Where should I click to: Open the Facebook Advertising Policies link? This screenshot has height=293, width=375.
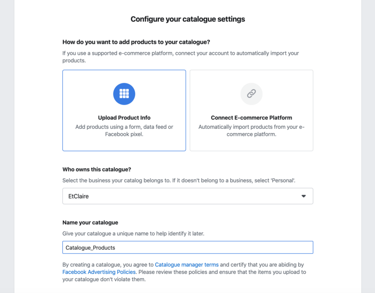(x=99, y=272)
